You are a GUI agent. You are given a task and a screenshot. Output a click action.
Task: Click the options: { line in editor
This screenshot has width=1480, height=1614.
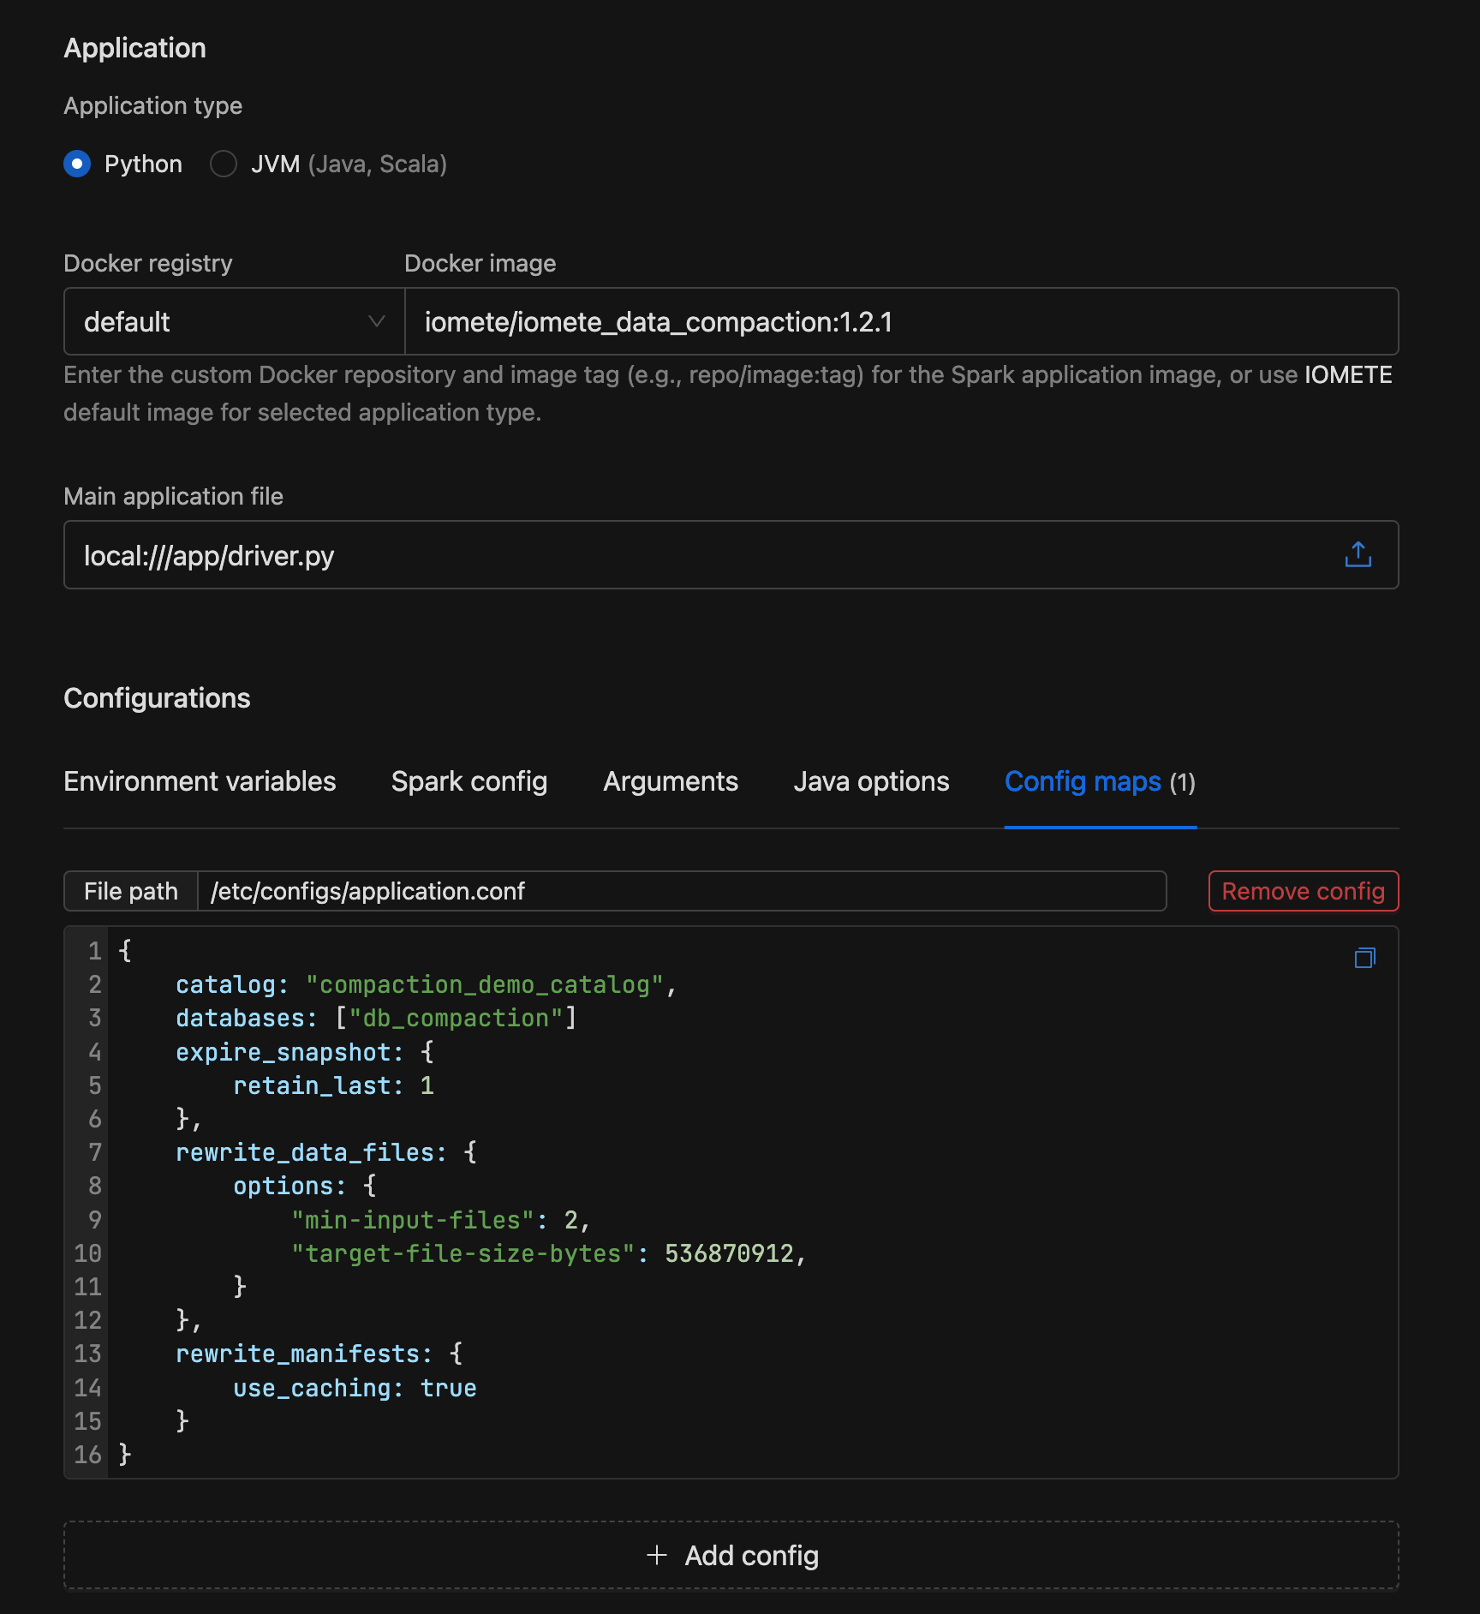pos(304,1186)
